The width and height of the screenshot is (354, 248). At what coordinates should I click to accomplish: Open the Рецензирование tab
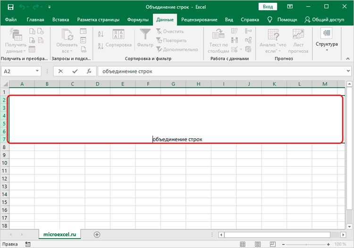pos(199,20)
